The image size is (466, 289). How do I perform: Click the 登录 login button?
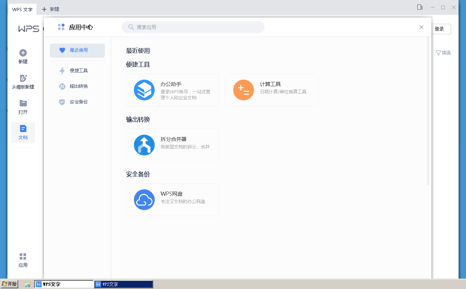439,29
